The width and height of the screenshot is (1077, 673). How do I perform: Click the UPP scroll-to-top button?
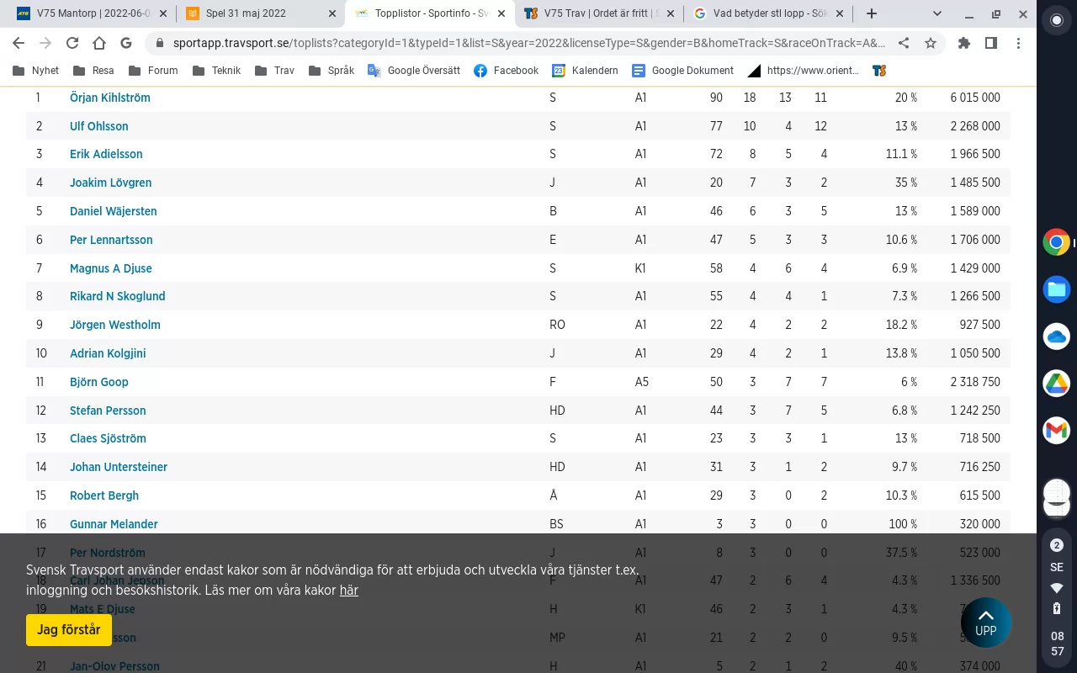coord(985,623)
